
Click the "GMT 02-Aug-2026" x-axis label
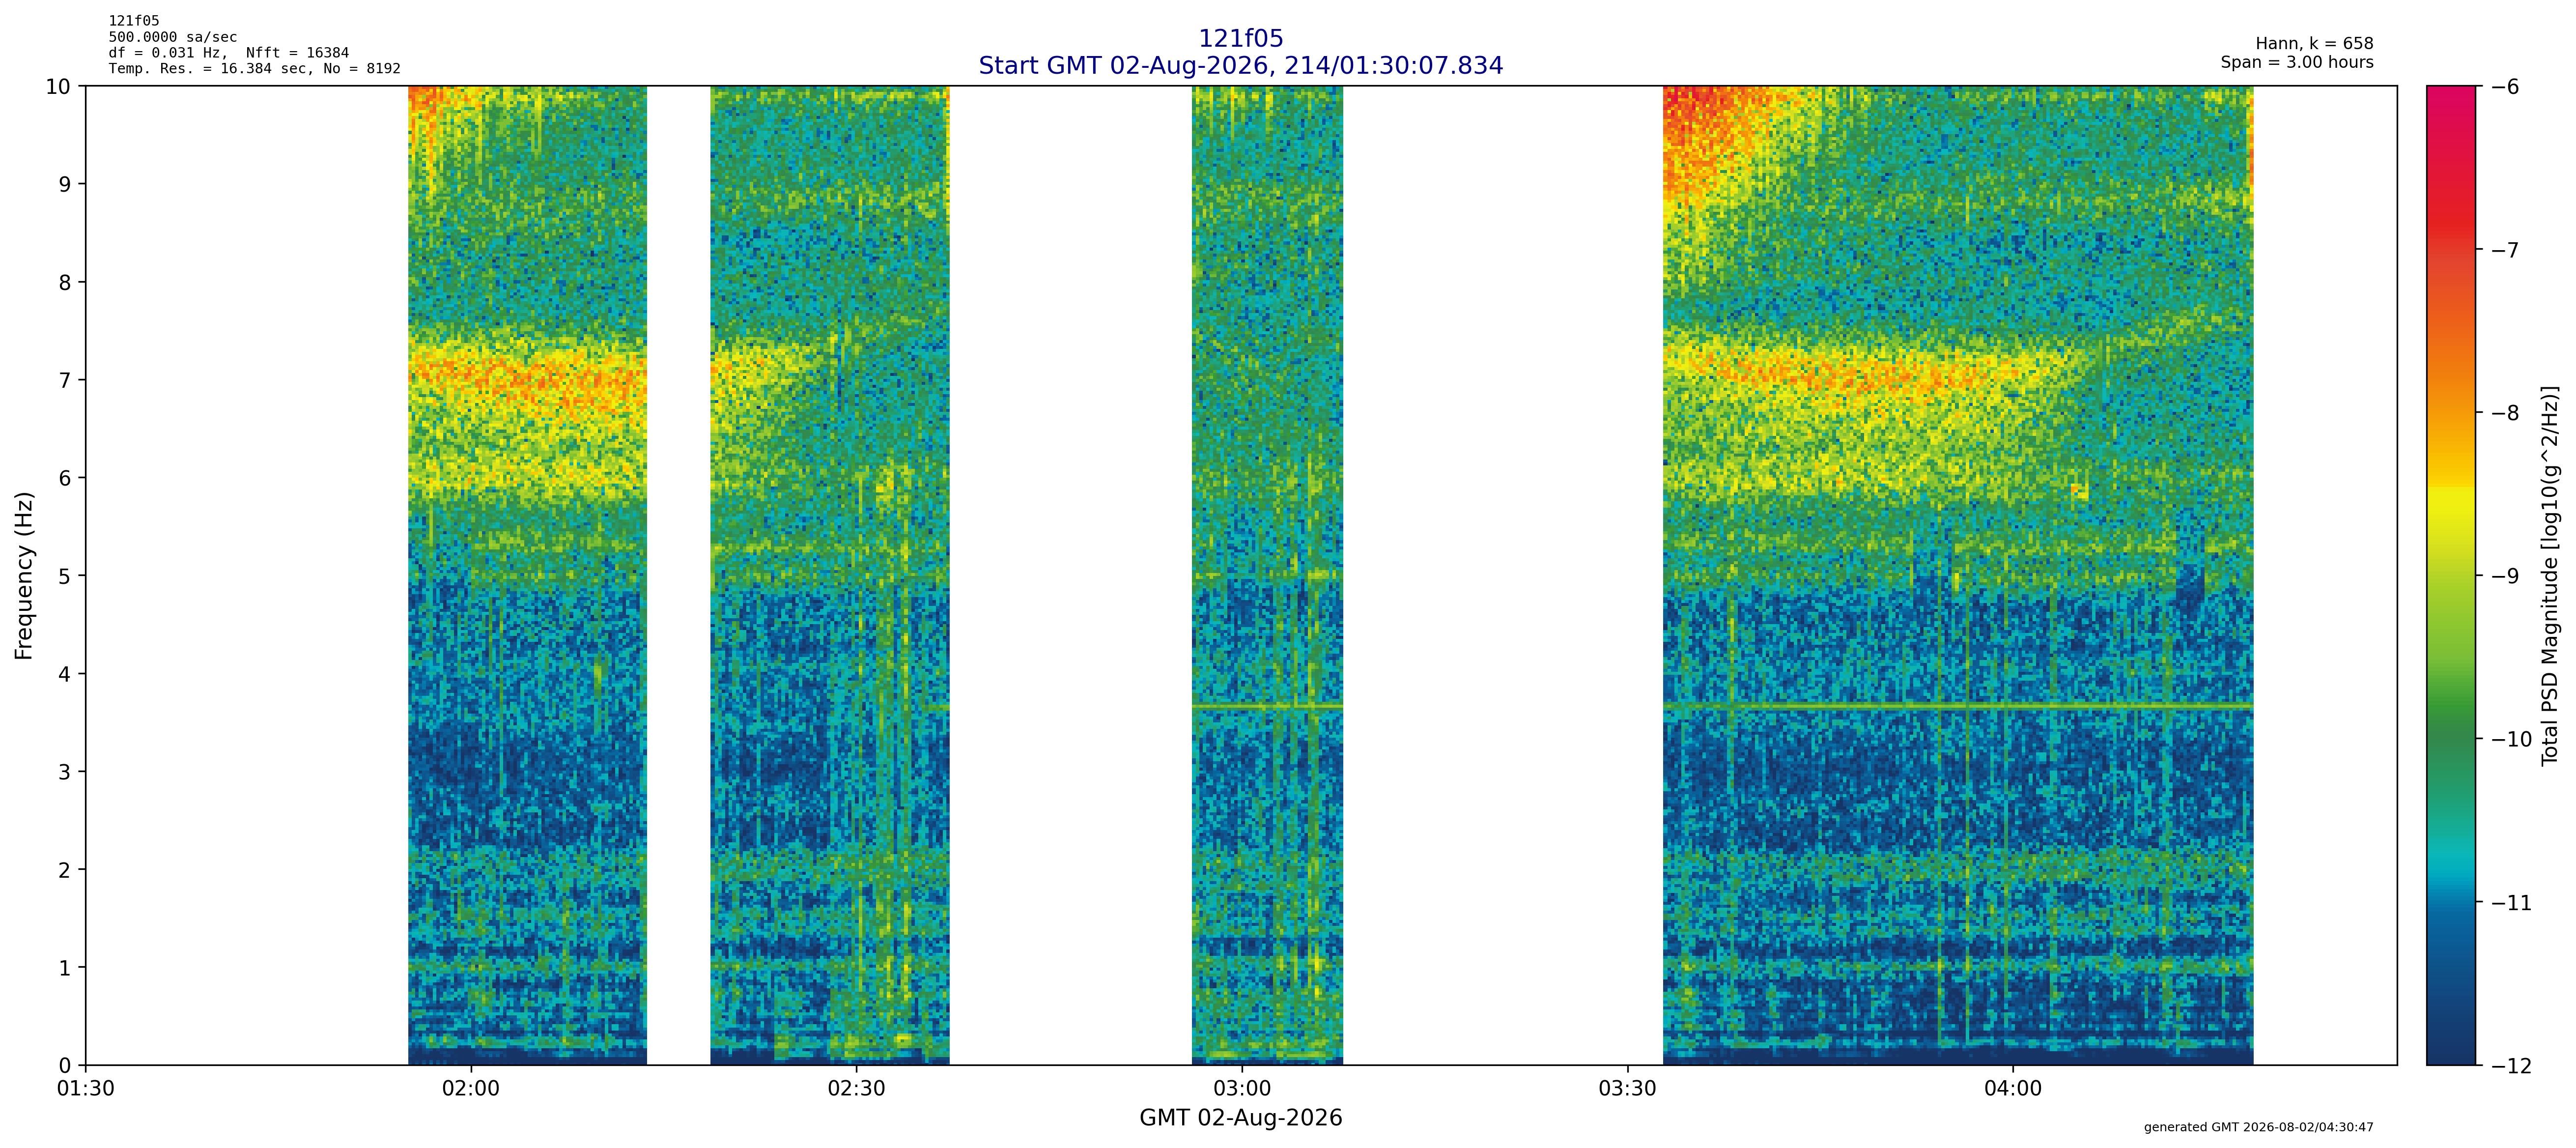1241,1118
